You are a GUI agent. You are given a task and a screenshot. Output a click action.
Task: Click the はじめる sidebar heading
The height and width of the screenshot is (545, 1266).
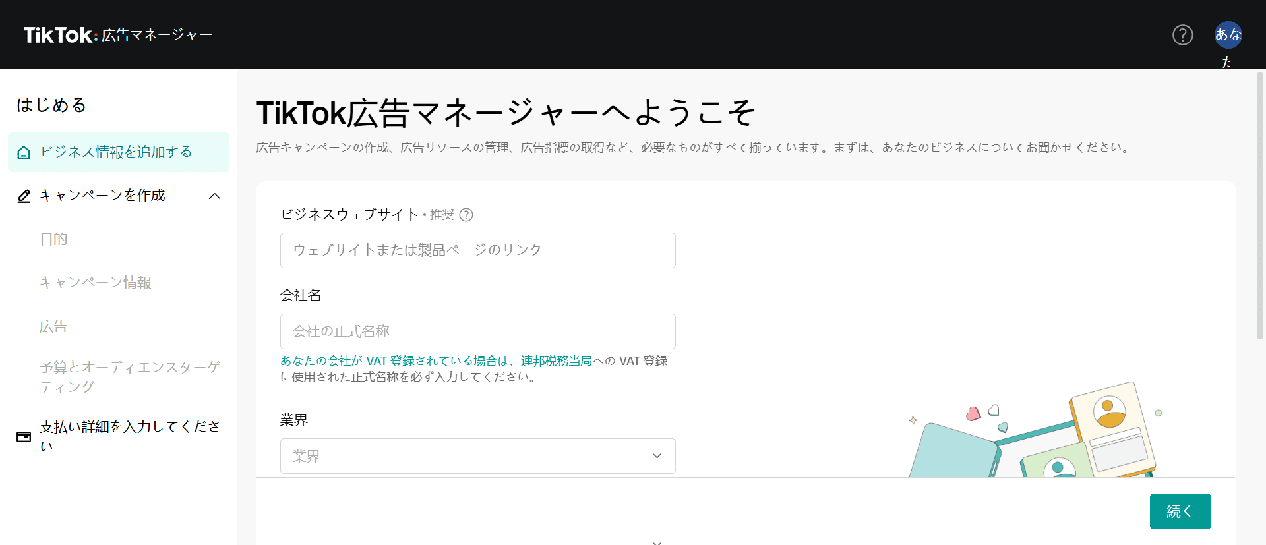(x=51, y=105)
